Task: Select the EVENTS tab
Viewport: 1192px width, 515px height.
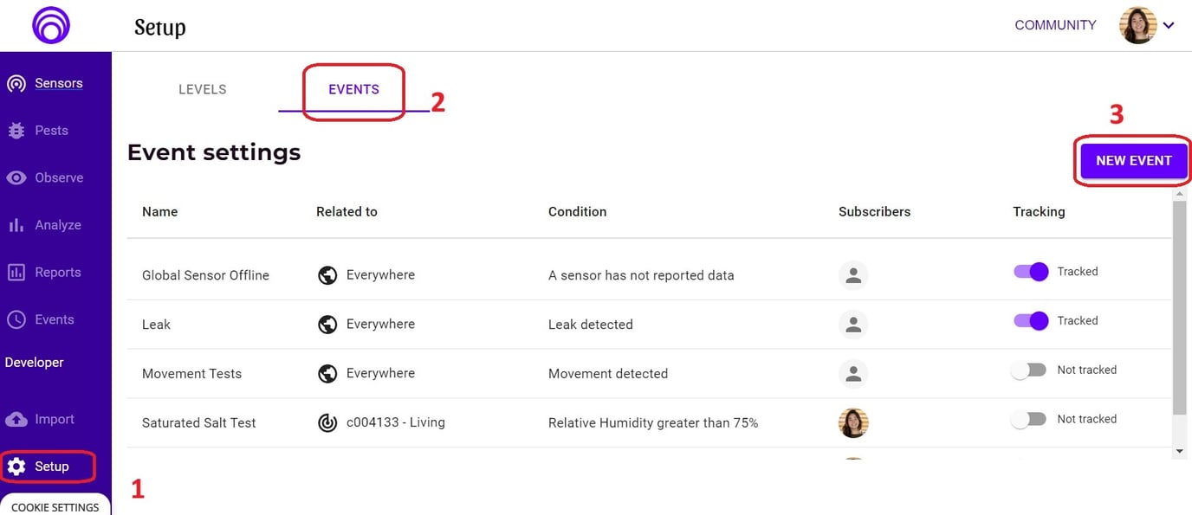Action: point(353,88)
